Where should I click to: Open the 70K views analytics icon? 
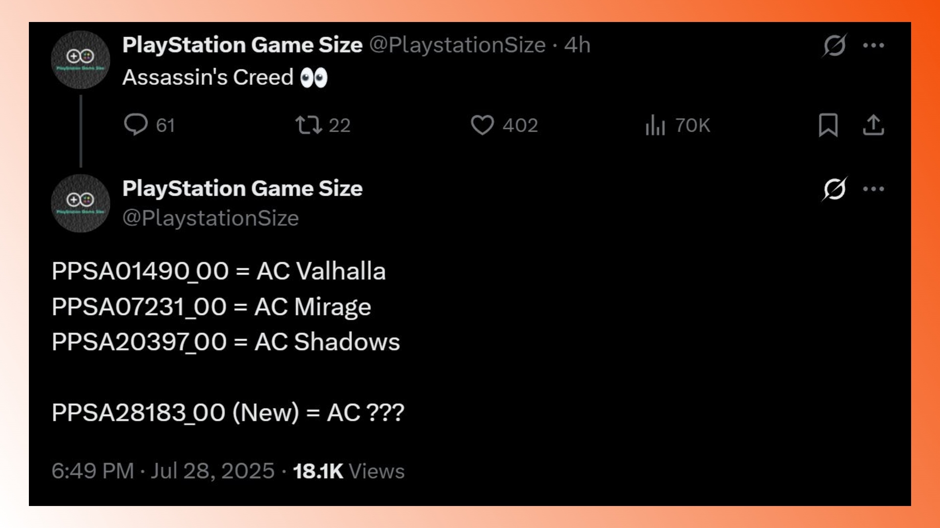click(x=655, y=125)
